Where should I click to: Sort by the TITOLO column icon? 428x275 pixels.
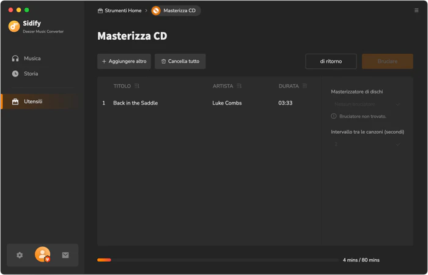pos(137,86)
